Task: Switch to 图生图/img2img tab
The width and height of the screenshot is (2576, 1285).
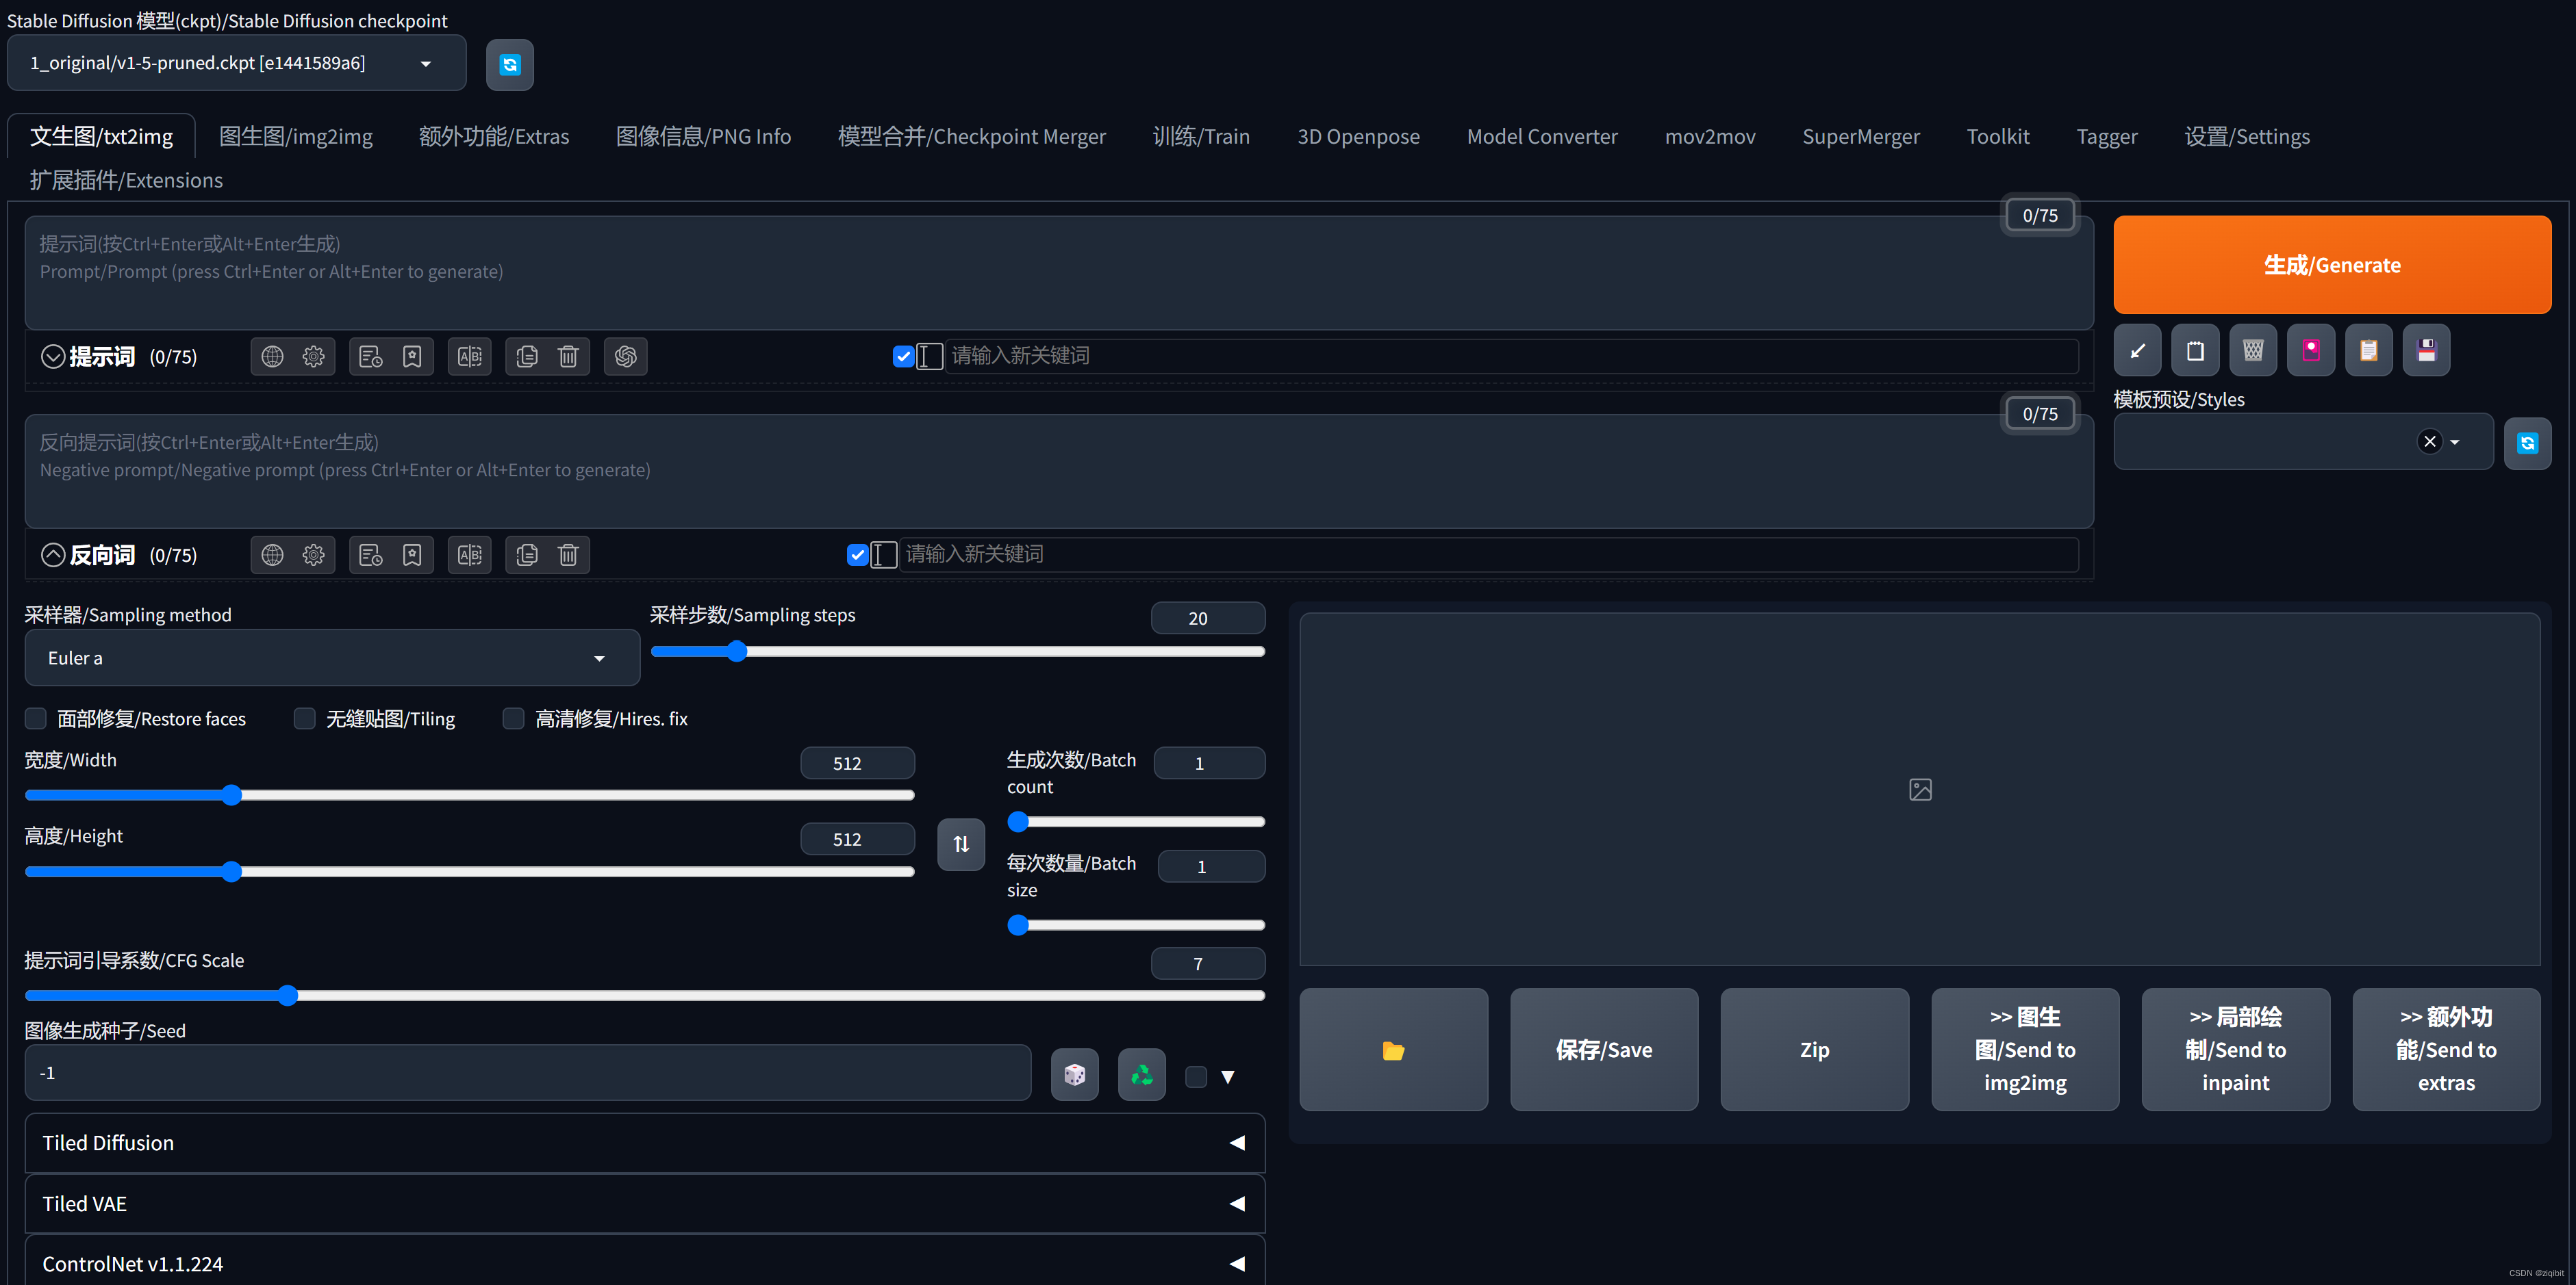Action: [296, 137]
